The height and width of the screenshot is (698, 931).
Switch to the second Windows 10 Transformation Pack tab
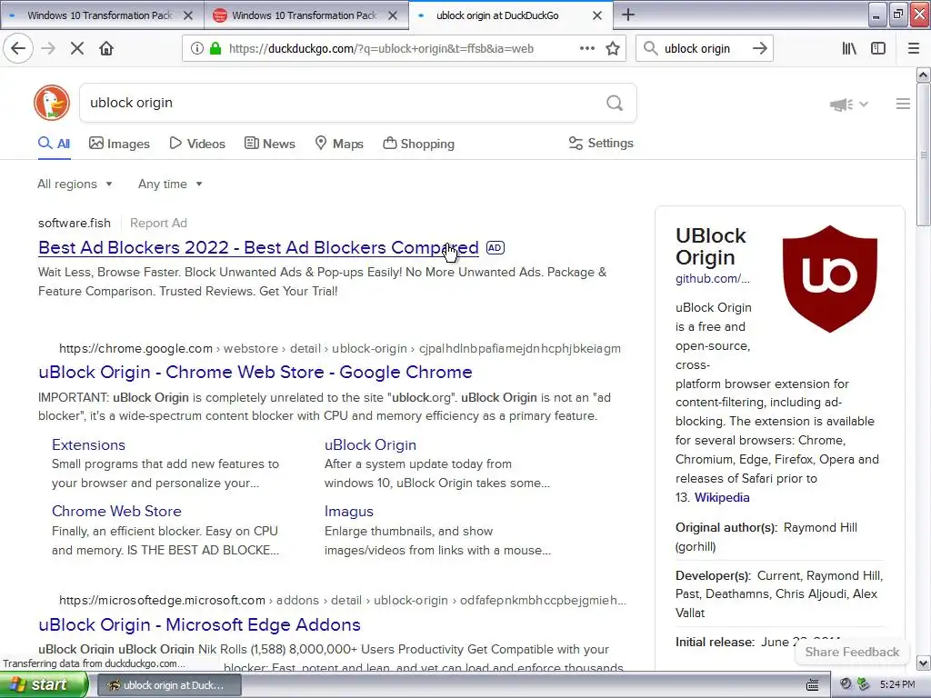304,15
